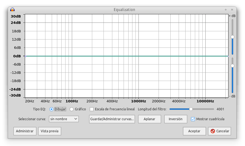
Task: Enable Escala de frecuencia lineal checkbox
Action: [92, 109]
